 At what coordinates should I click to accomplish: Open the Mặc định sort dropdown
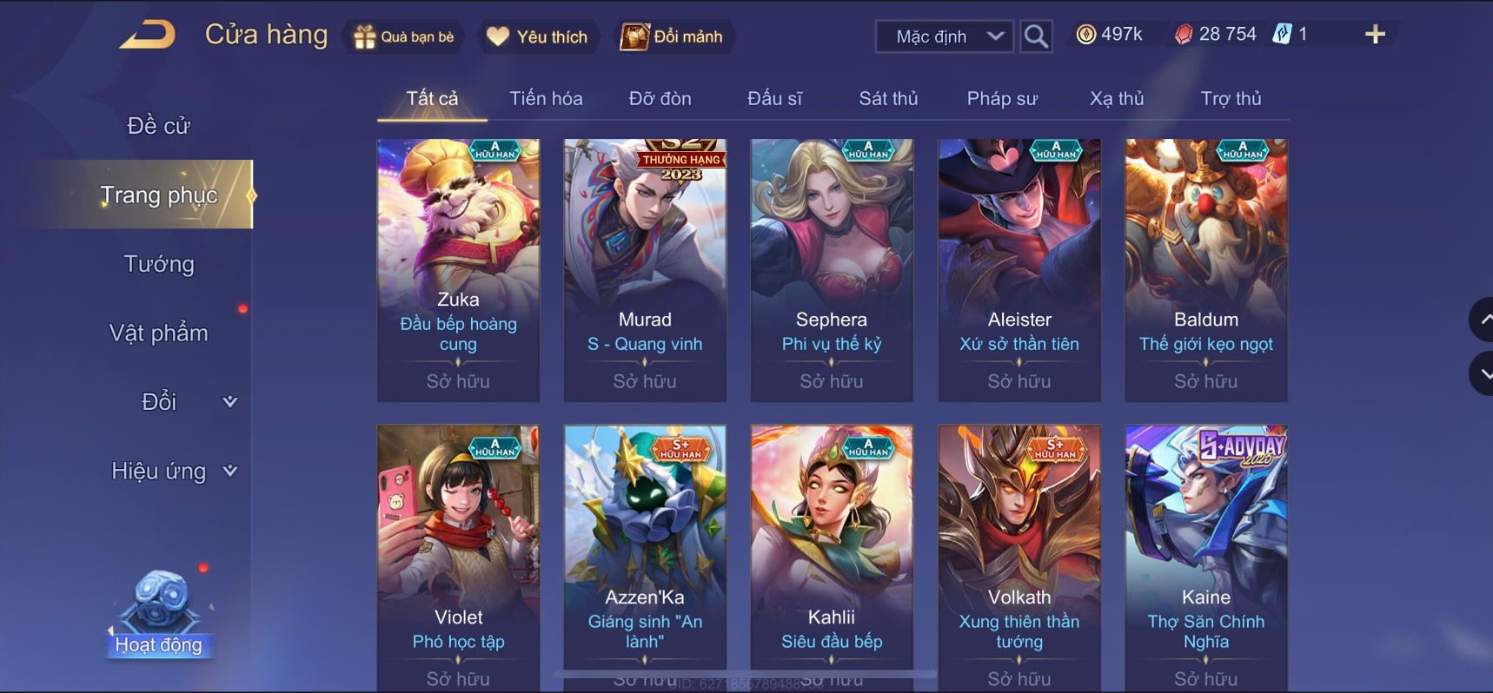(945, 36)
